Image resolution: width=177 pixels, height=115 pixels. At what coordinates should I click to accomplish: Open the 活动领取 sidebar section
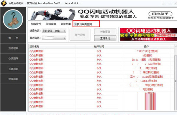coord(13,49)
